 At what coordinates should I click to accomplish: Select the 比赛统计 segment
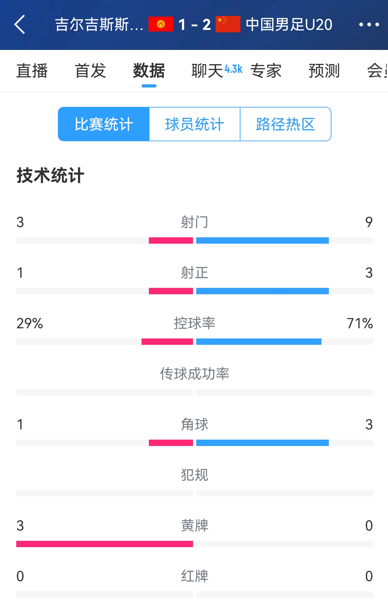point(104,124)
